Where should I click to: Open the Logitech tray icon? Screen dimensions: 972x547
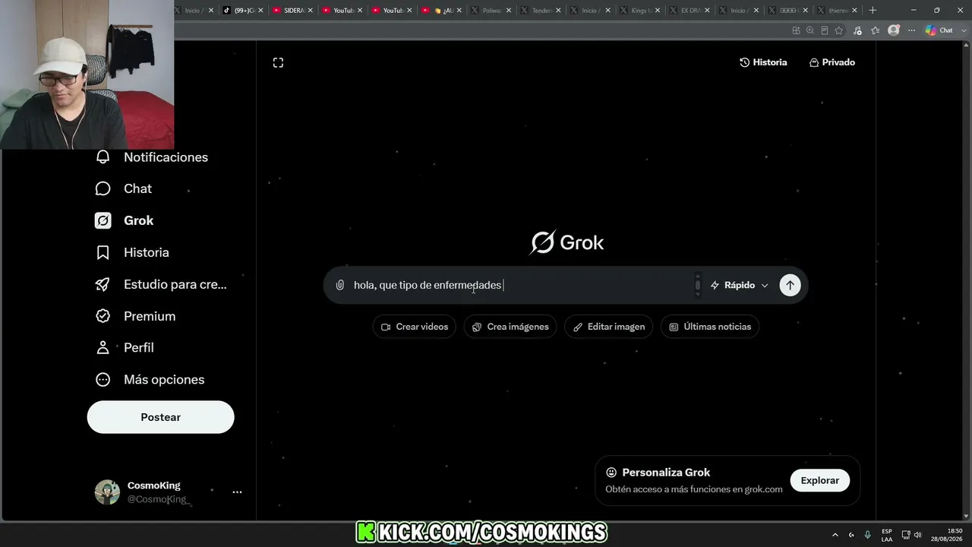click(x=851, y=535)
